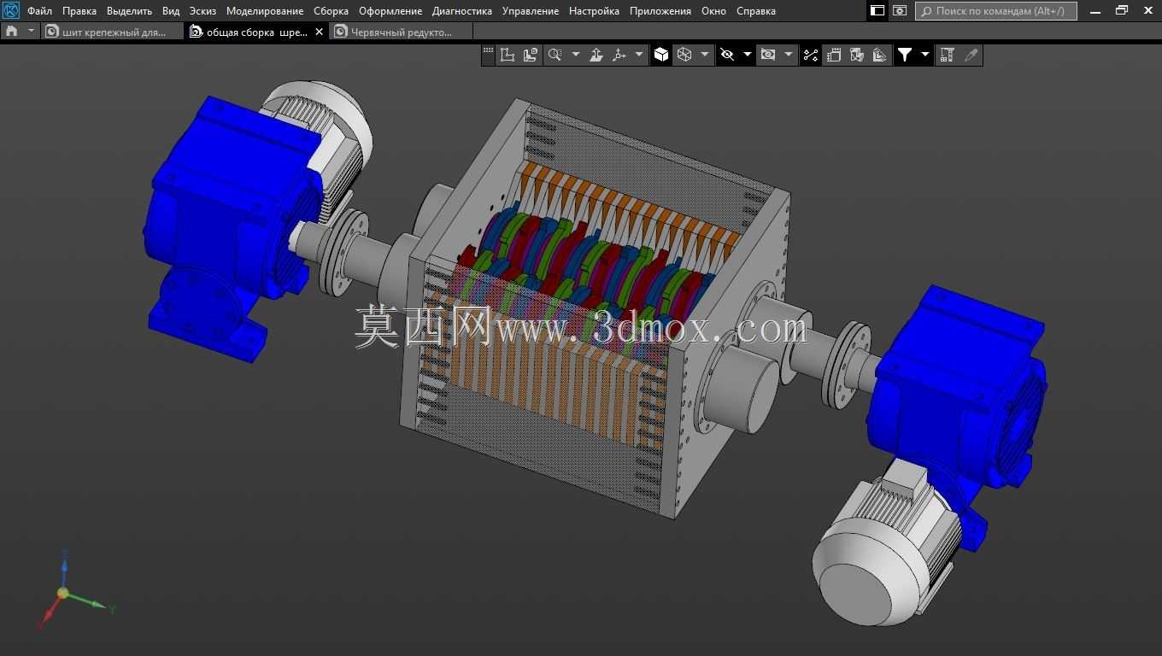Open the Эскиз menu
The height and width of the screenshot is (656, 1162).
pos(202,11)
